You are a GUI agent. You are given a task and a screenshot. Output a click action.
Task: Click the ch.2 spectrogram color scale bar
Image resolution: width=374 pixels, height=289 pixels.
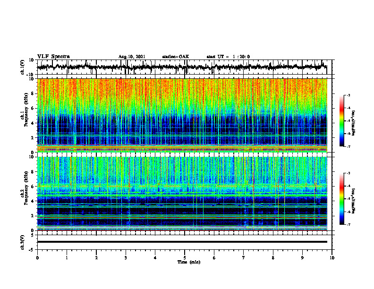[342, 199]
